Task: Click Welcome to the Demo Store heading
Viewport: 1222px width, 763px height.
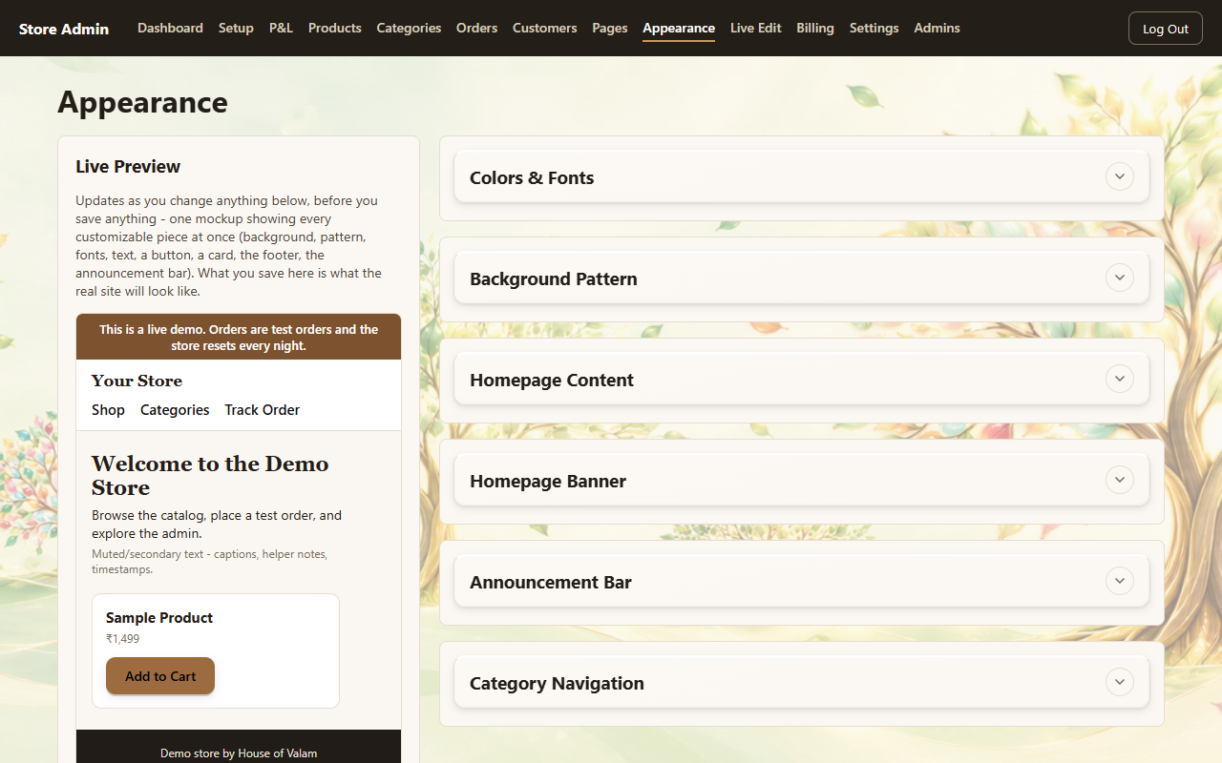Action: (x=210, y=475)
